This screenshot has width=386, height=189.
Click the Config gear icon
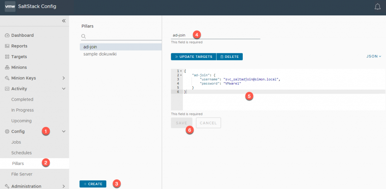coord(7,132)
